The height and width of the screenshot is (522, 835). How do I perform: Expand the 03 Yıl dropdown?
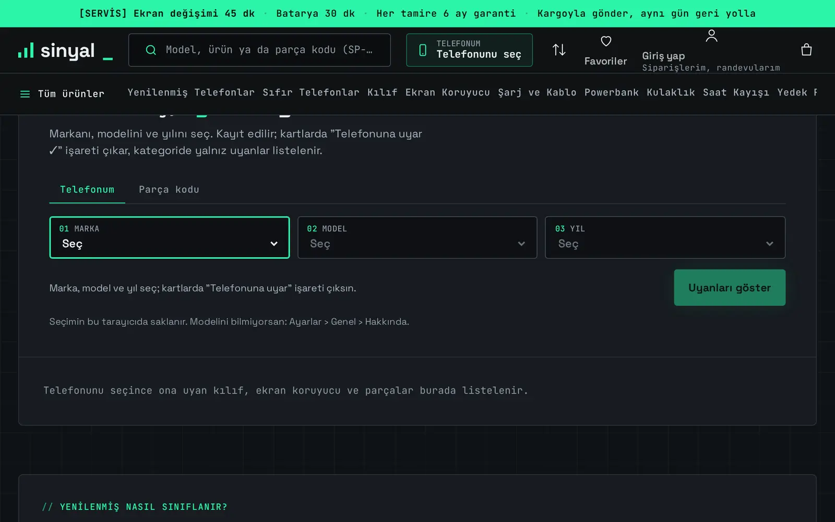point(665,237)
